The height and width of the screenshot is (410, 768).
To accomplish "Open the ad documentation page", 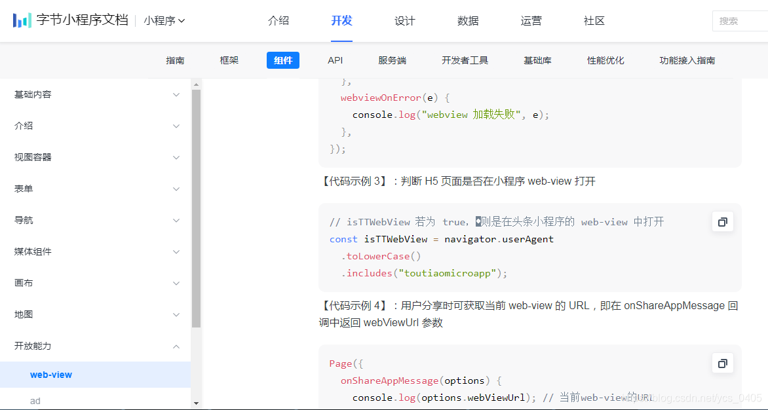I will [x=35, y=400].
